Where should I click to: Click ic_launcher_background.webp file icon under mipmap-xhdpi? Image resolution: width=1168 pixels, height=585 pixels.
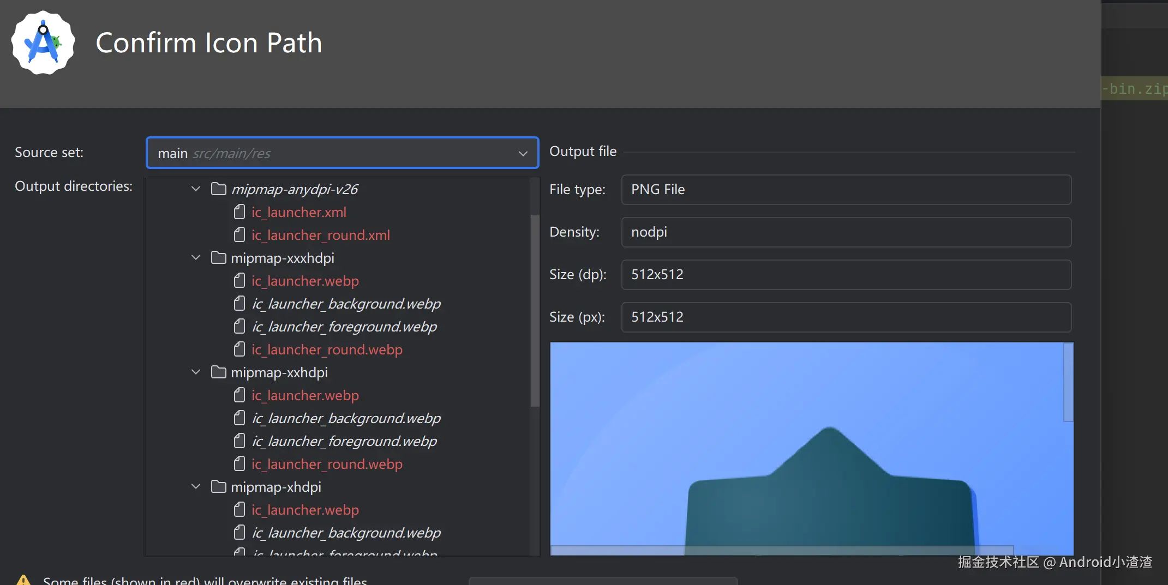(x=239, y=533)
